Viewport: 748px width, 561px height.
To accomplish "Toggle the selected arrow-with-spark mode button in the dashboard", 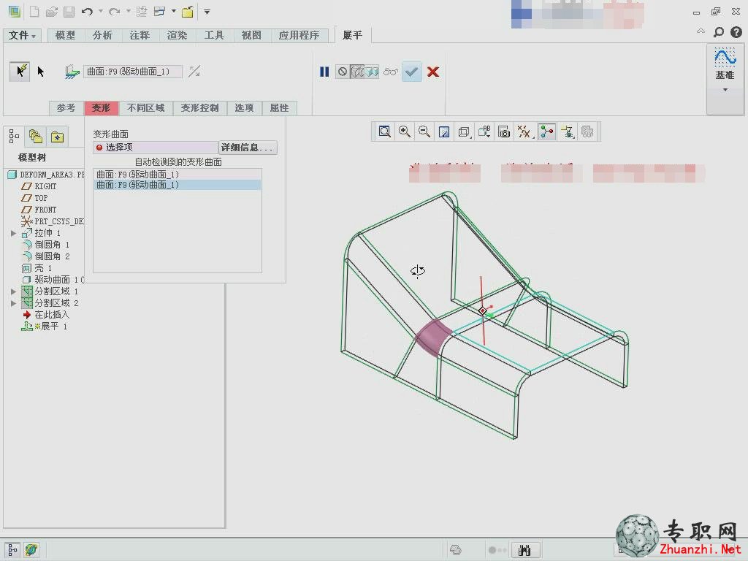I will pos(20,72).
